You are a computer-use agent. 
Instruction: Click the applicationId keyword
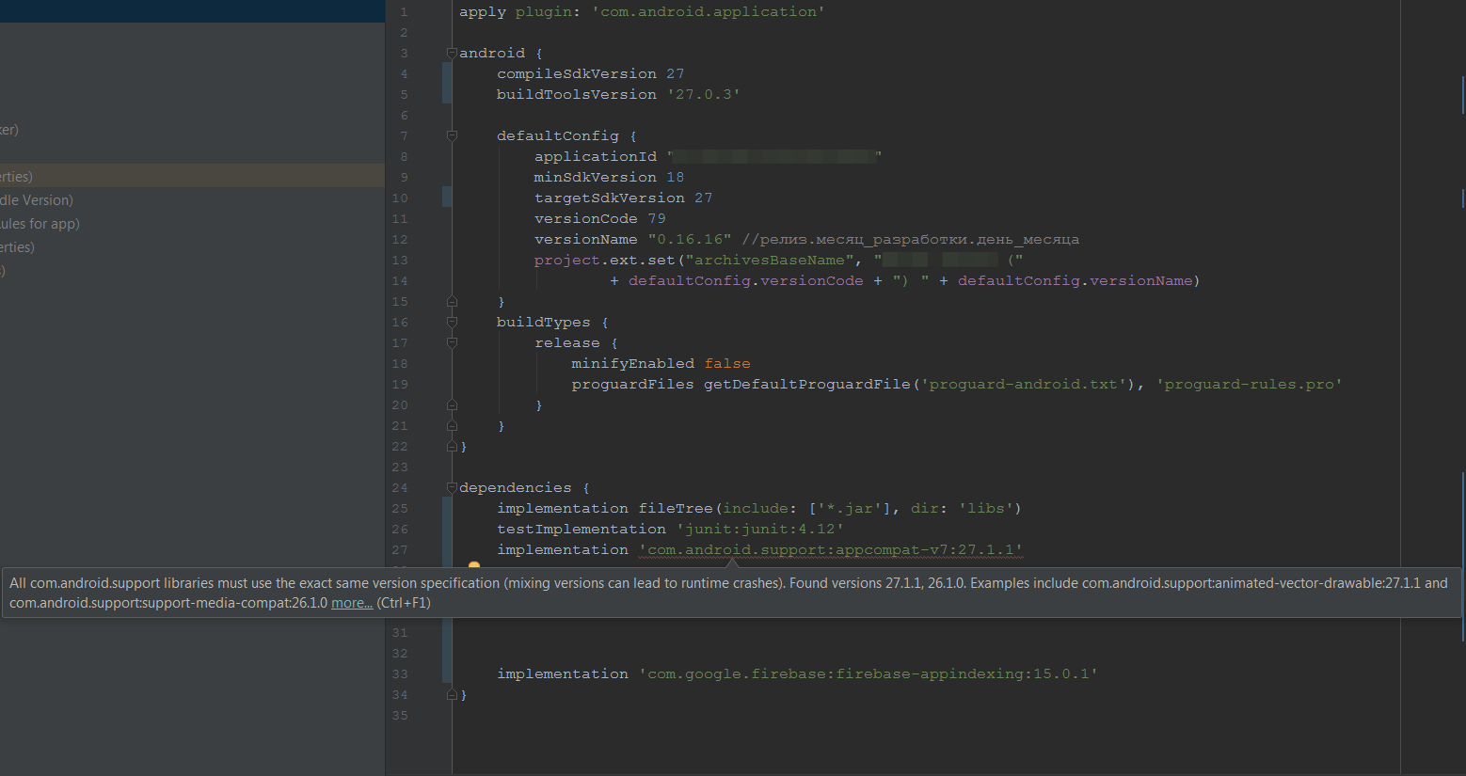(x=596, y=156)
